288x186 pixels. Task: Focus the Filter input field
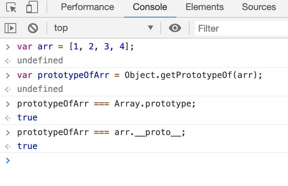[240, 28]
